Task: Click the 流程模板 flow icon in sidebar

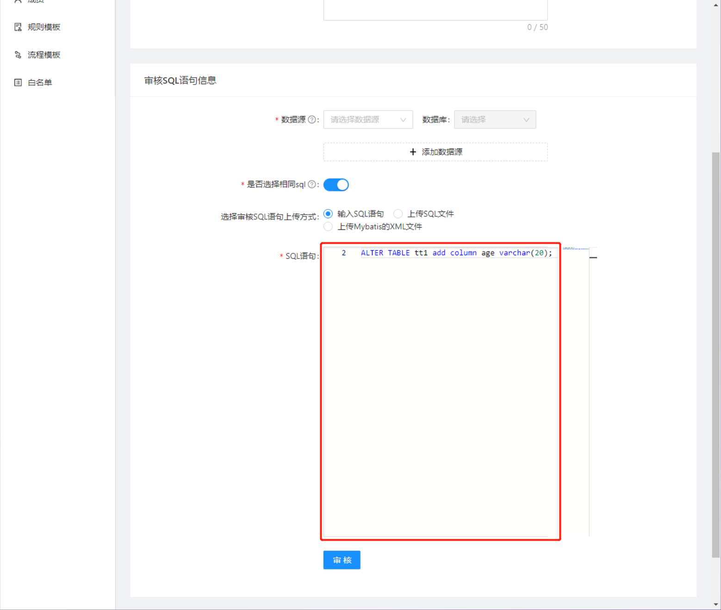Action: (18, 55)
